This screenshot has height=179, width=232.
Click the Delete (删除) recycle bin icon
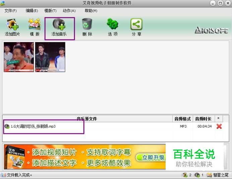(87, 24)
